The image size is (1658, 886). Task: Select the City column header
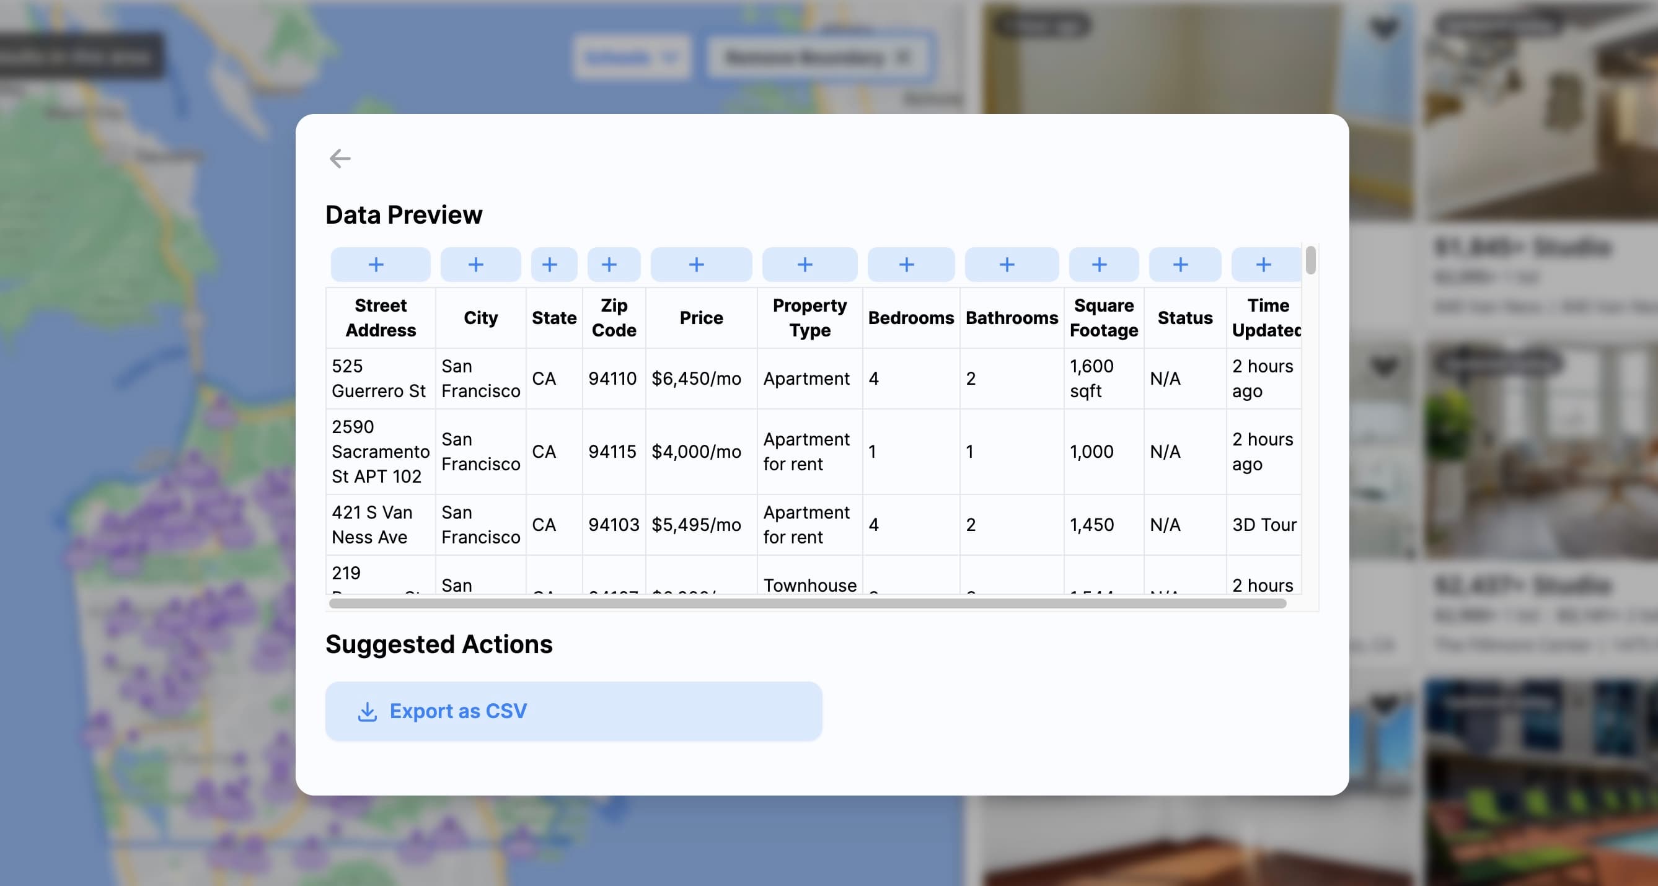pos(481,318)
